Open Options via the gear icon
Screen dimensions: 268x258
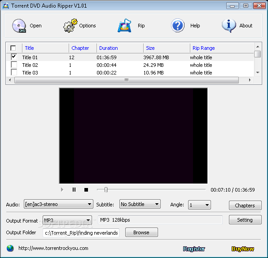[x=70, y=26]
